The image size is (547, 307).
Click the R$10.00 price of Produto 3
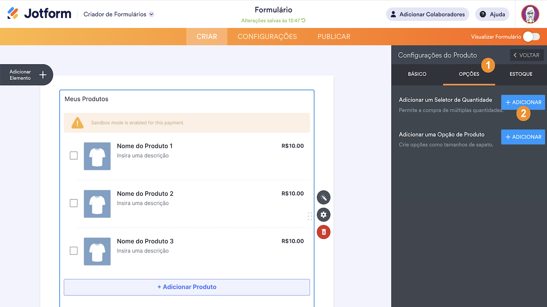(x=293, y=241)
